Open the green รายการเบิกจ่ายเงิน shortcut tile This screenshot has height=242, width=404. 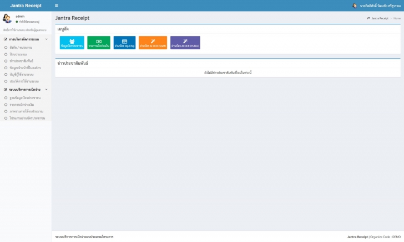(99, 43)
